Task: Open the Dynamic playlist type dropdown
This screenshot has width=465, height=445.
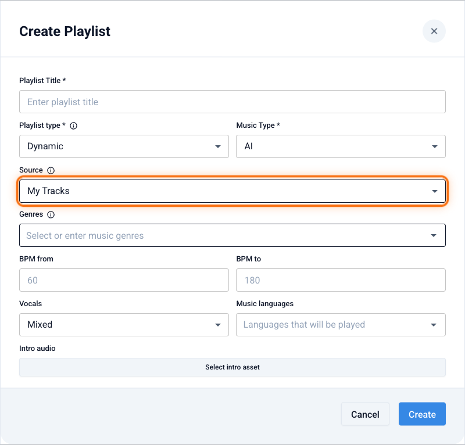Action: pos(124,146)
